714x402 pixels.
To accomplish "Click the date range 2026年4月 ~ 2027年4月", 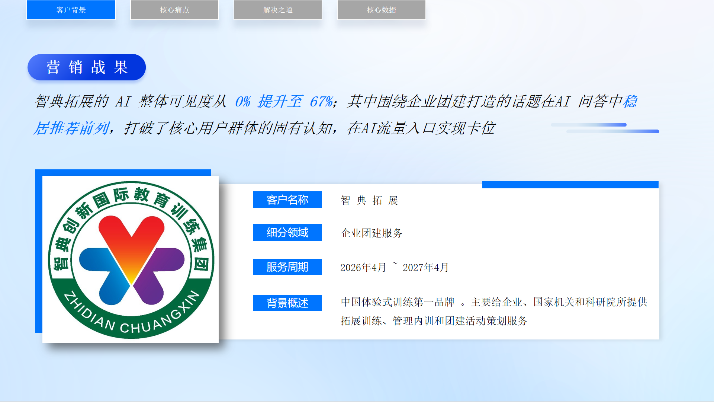I will (395, 267).
